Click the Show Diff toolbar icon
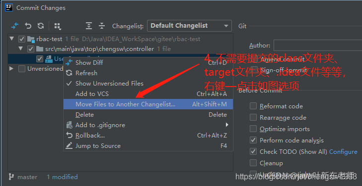This screenshot has width=362, height=186. (x=15, y=26)
